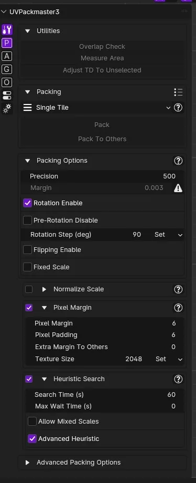Click the Margin warning triangle icon

click(178, 188)
